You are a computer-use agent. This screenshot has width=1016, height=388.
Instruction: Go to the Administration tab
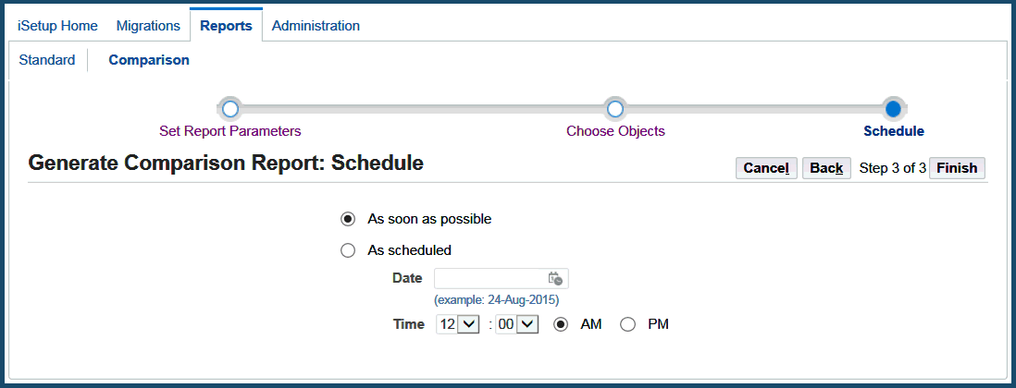click(316, 26)
